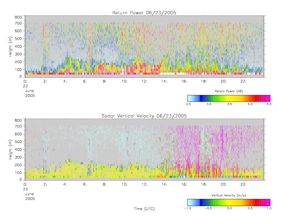Image resolution: width=284 pixels, height=219 pixels.
Task: Click the '200' height tick on bottom chart
Action: (x=18, y=165)
